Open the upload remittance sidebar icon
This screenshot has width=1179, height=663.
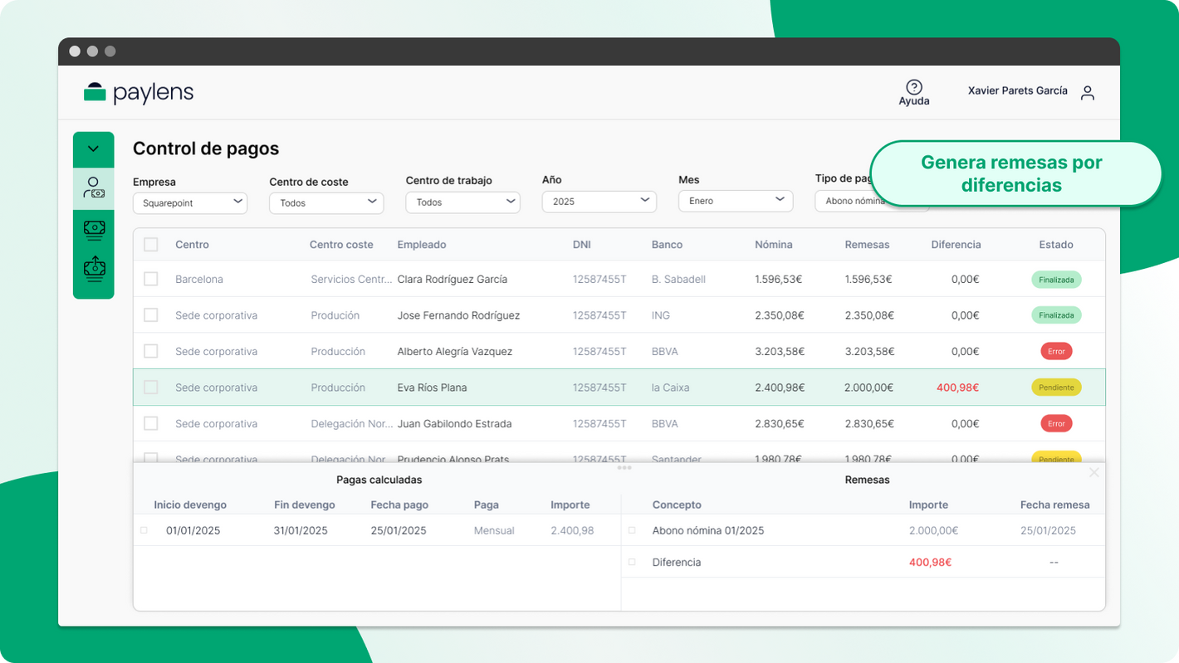coord(94,269)
